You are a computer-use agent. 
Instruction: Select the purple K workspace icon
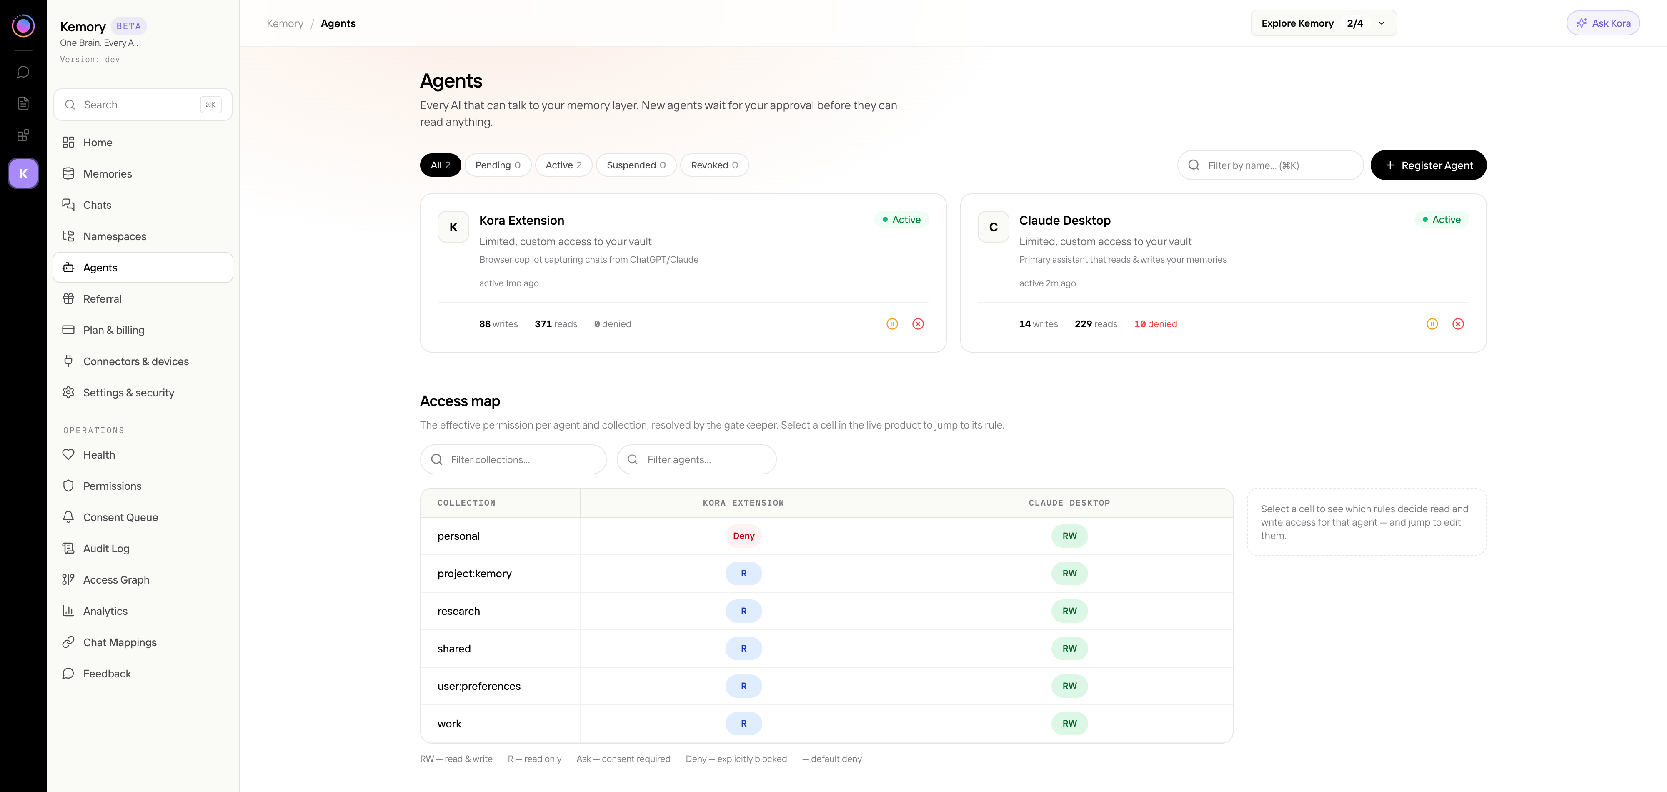[x=23, y=173]
